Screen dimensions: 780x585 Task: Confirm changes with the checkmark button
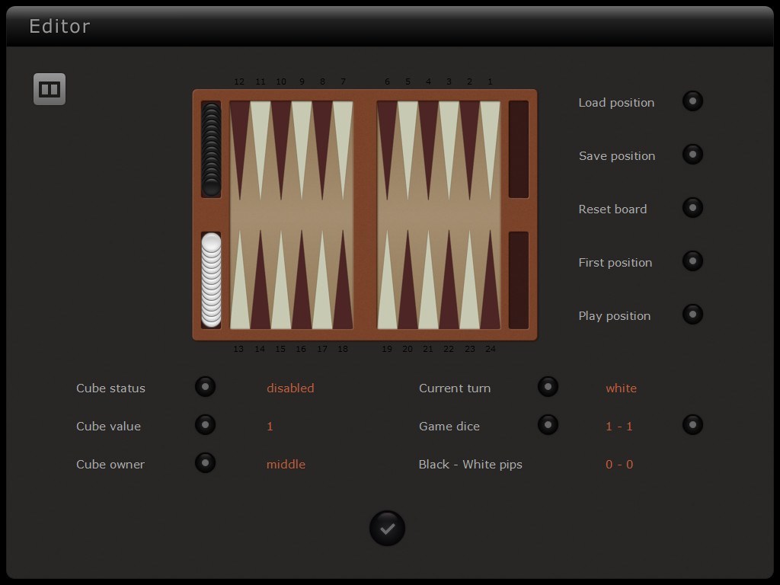click(387, 528)
